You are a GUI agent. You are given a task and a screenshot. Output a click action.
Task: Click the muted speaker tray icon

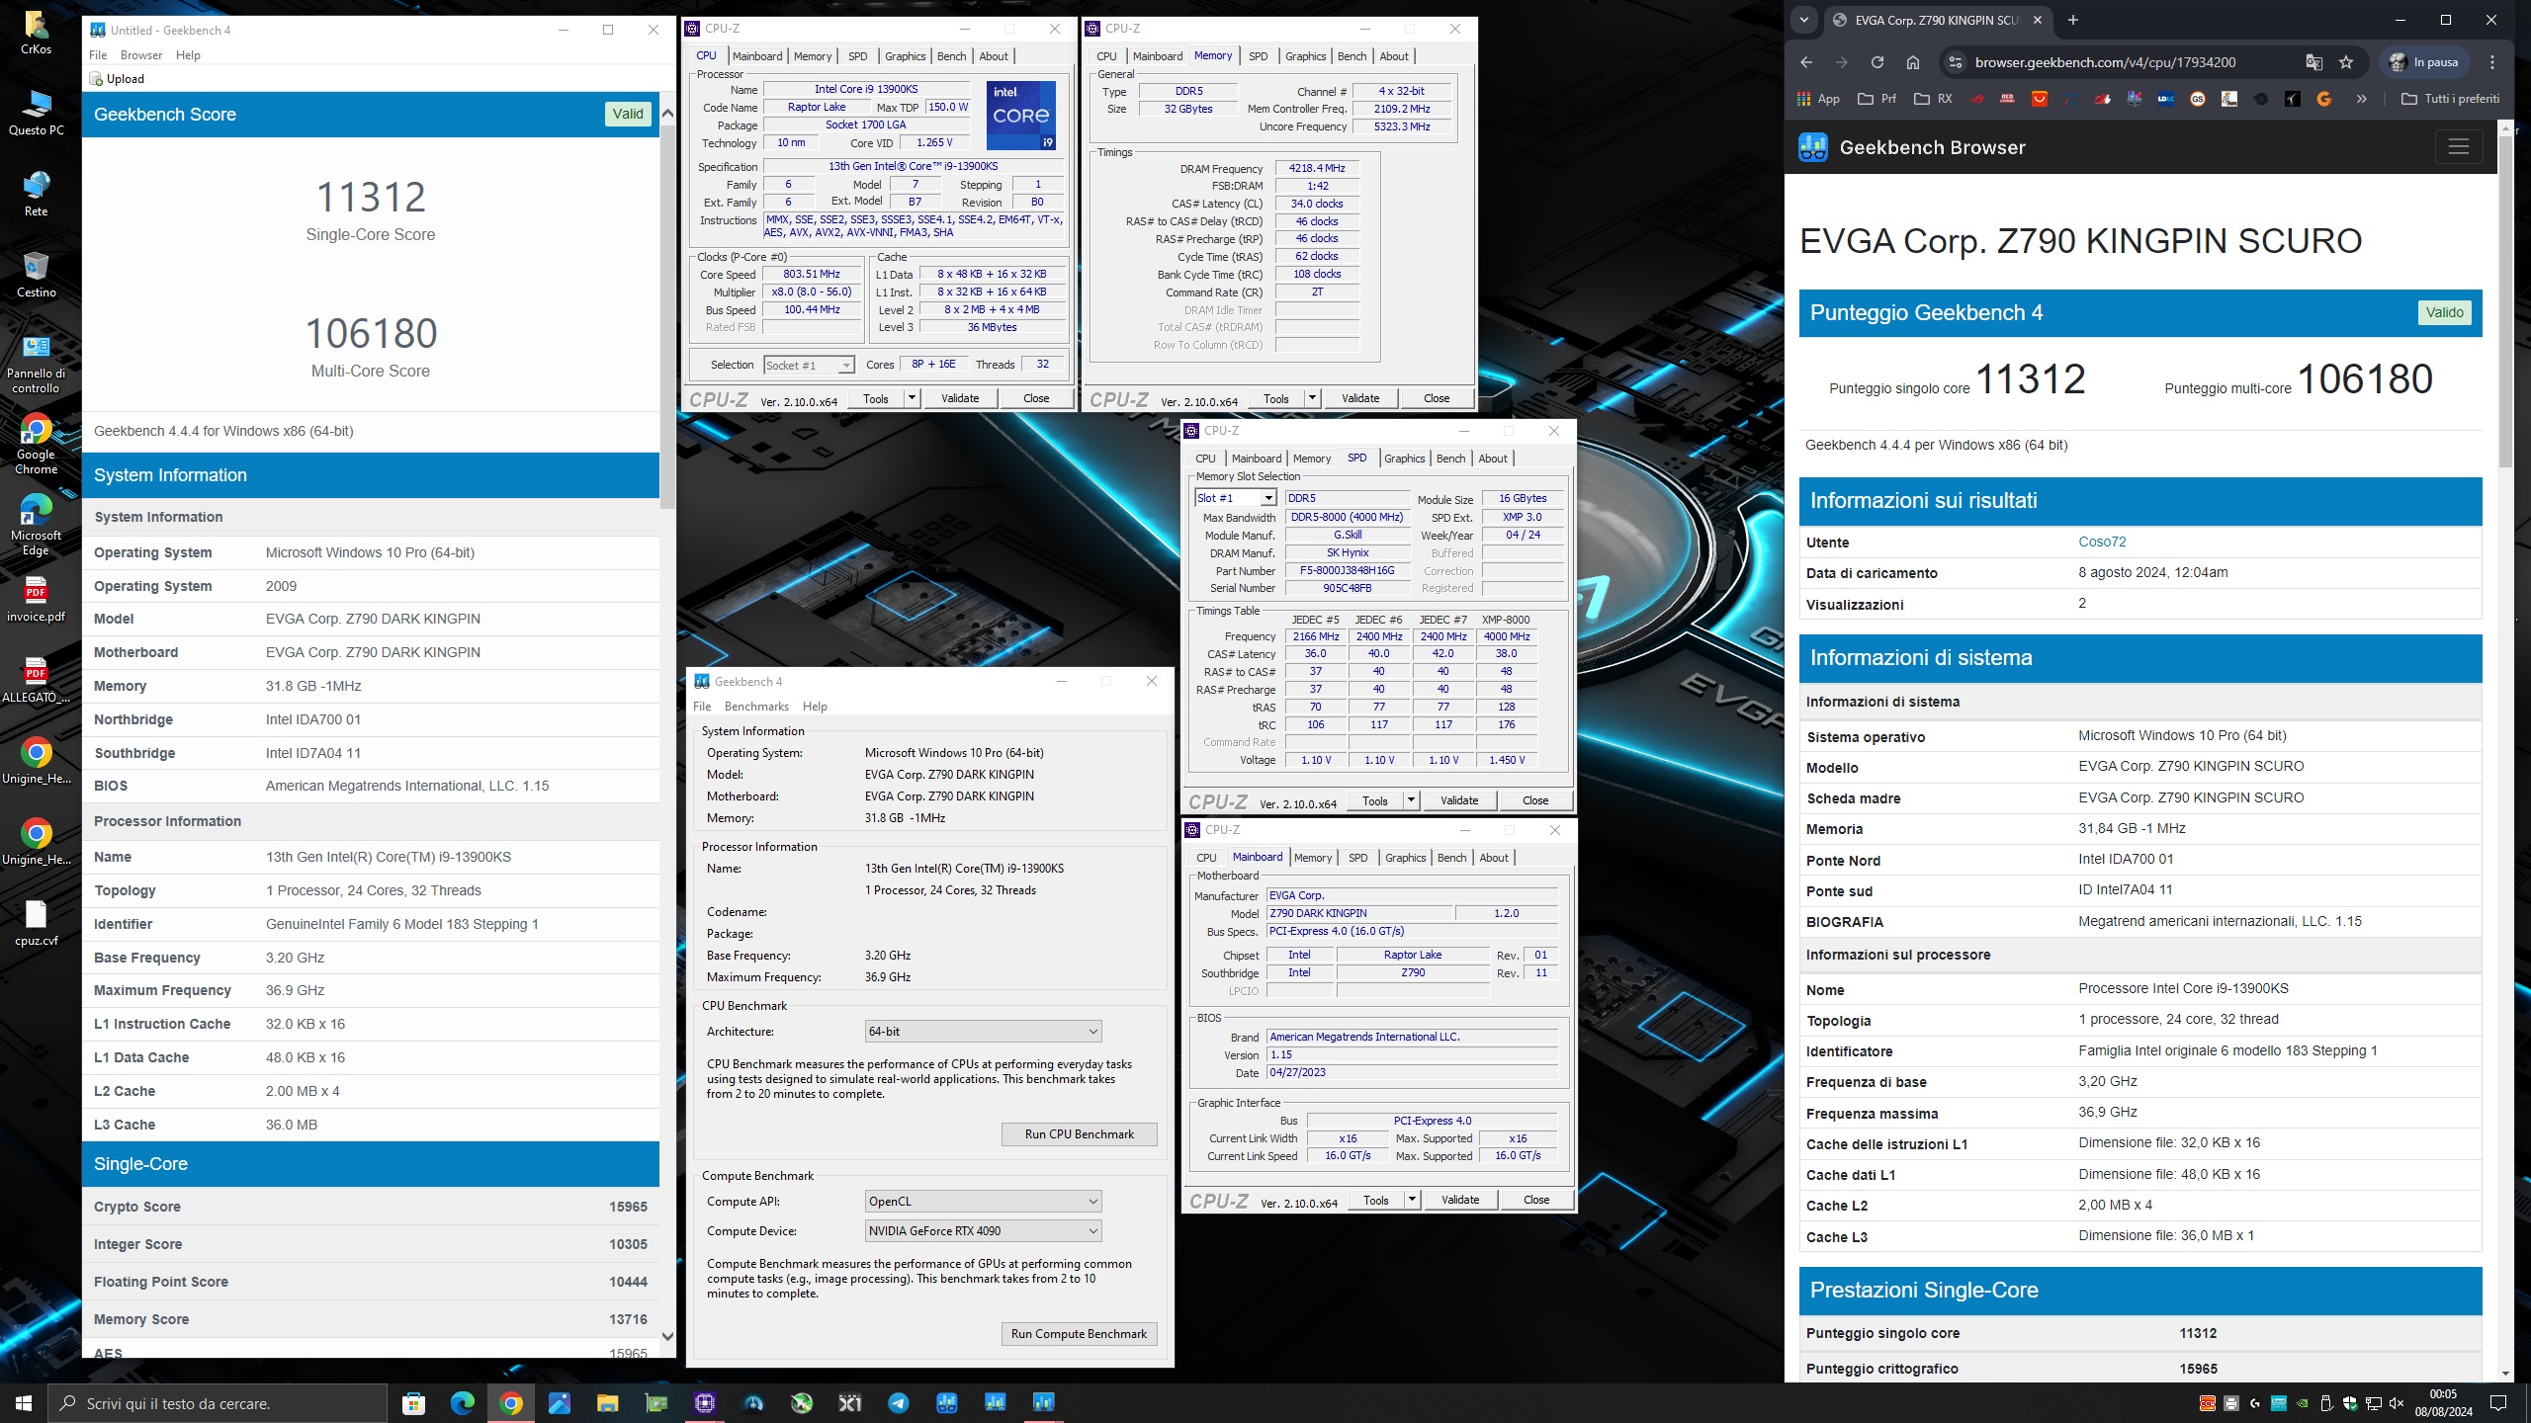click(2397, 1403)
